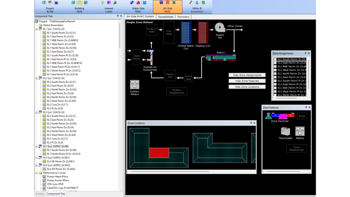This screenshot has height=197, width=350.
Task: Click the red highlighted zone in Zone Locations
Action: [x=159, y=153]
